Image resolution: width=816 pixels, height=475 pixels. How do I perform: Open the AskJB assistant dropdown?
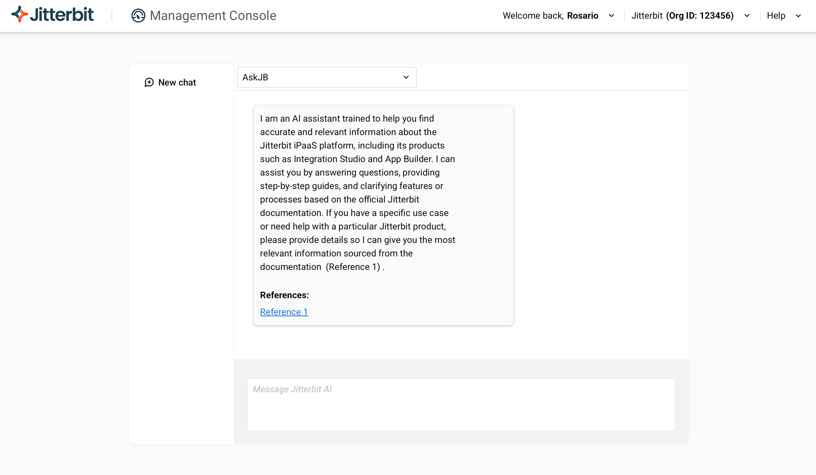pyautogui.click(x=327, y=77)
